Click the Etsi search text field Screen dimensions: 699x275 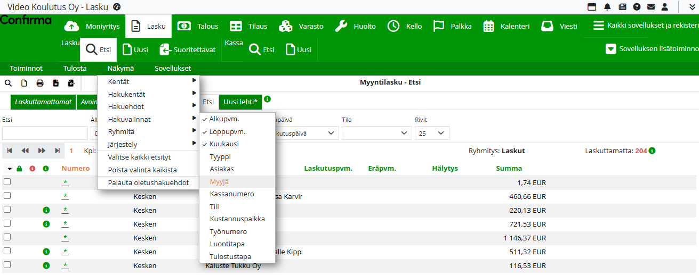tap(45, 133)
